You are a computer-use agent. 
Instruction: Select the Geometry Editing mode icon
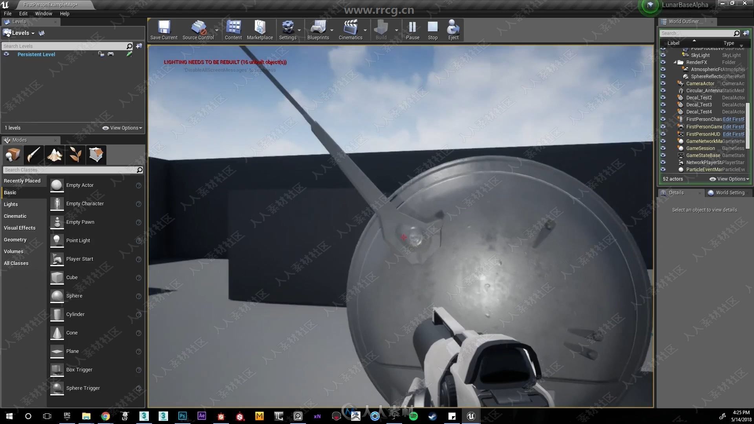(x=96, y=155)
